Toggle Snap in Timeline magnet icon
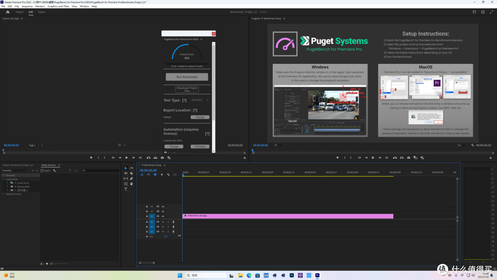The width and height of the screenshot is (497, 280). click(148, 175)
